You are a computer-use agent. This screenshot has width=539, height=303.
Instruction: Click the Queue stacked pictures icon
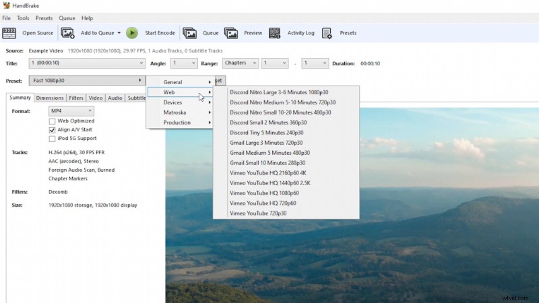click(x=189, y=33)
